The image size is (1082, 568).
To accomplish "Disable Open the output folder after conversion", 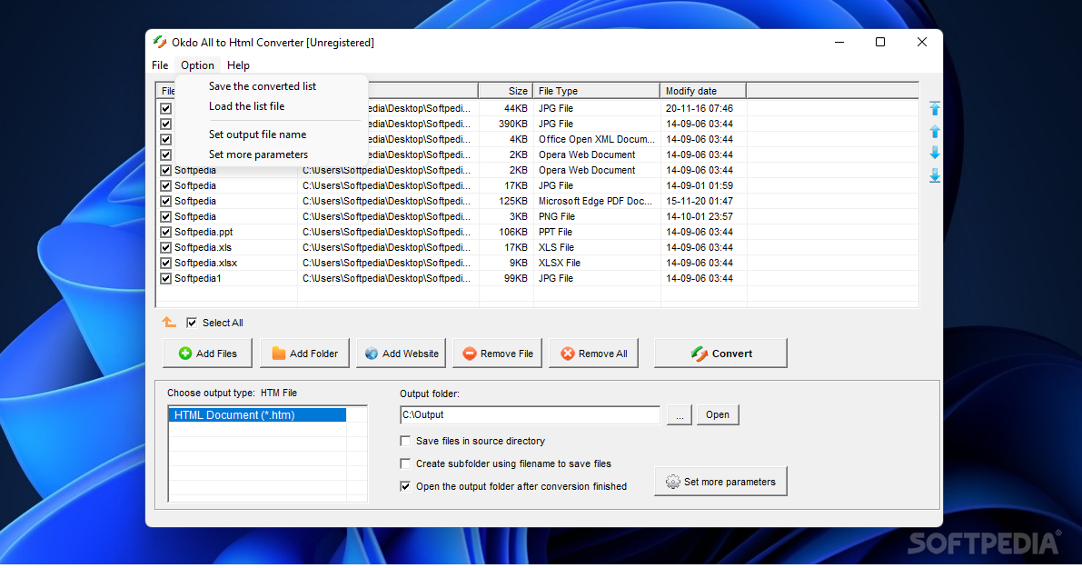I will pos(405,486).
